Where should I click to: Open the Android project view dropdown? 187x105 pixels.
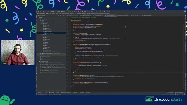coord(42,15)
